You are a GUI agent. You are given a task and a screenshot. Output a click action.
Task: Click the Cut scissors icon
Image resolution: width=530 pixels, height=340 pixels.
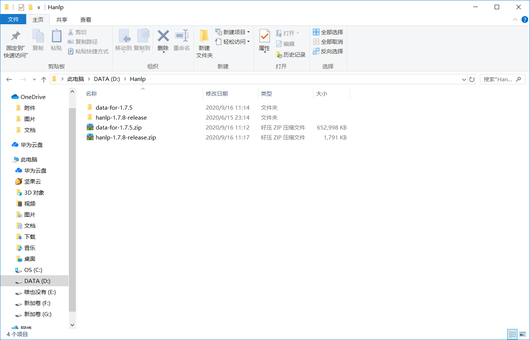click(x=71, y=32)
